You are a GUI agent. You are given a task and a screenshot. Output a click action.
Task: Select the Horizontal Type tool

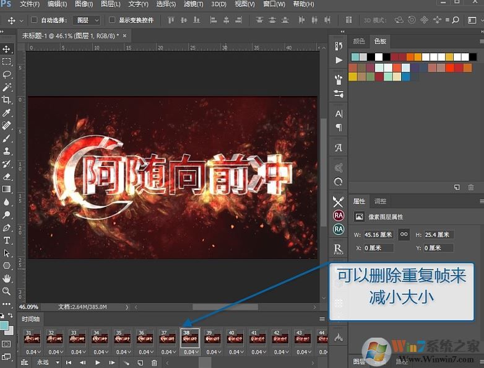[7, 240]
